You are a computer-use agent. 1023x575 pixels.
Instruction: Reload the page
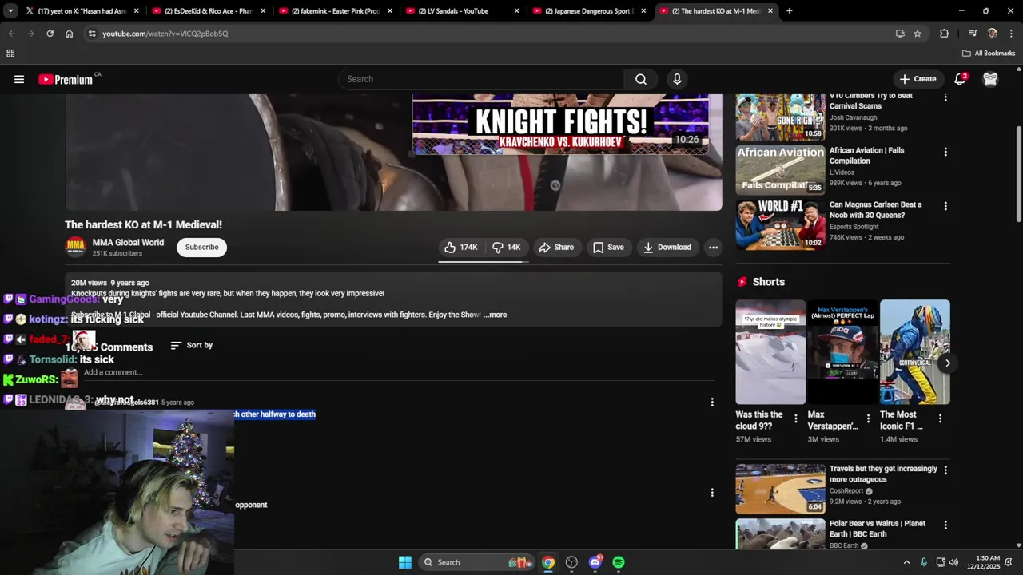[x=50, y=34]
